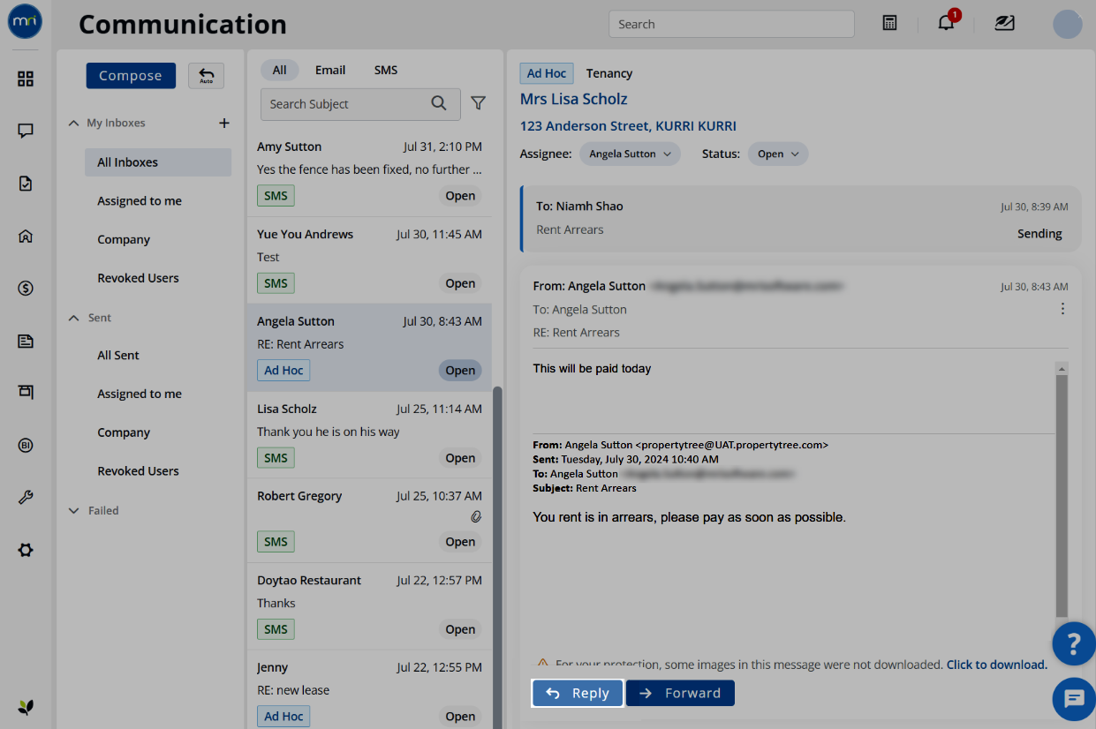
Task: Open the filter funnel icon
Action: tap(478, 103)
